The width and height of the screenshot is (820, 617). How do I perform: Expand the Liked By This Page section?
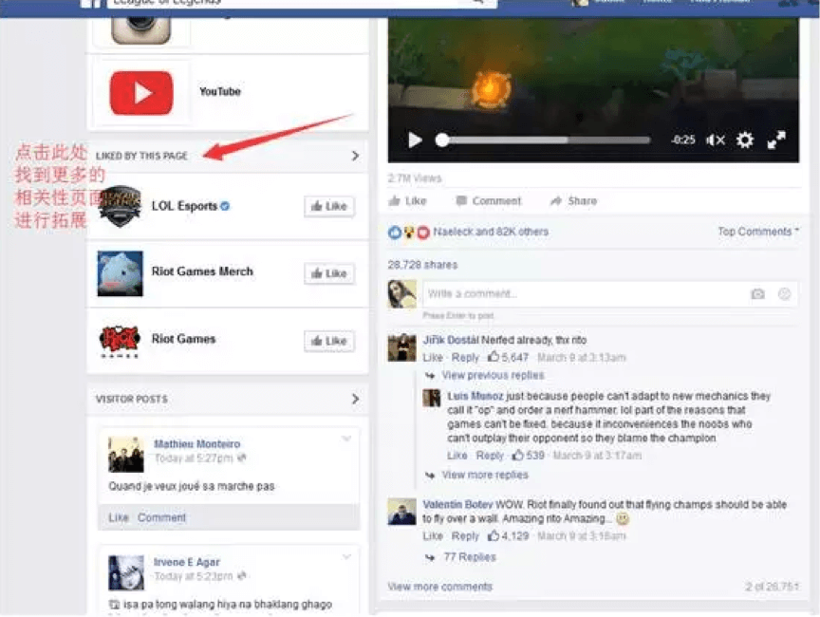coord(355,156)
